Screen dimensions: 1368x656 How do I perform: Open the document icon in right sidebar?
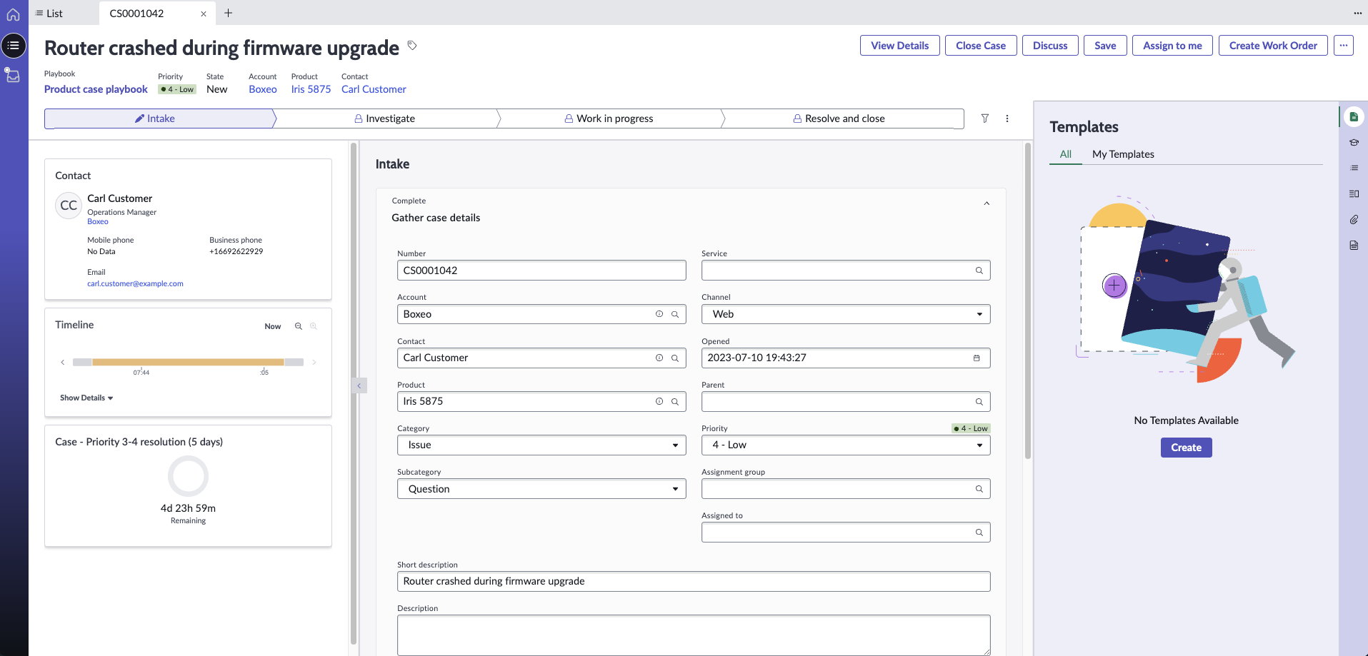click(1354, 246)
